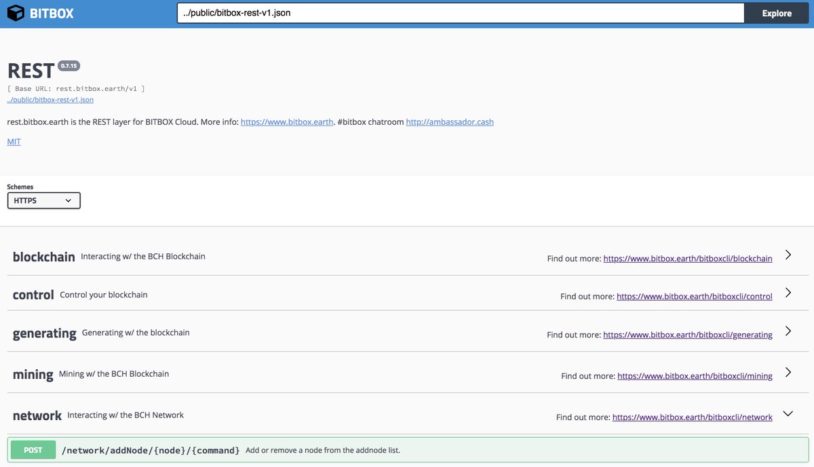This screenshot has width=814, height=467.
Task: Click the 'Generating w/ the blockchain' description
Action: click(x=136, y=333)
